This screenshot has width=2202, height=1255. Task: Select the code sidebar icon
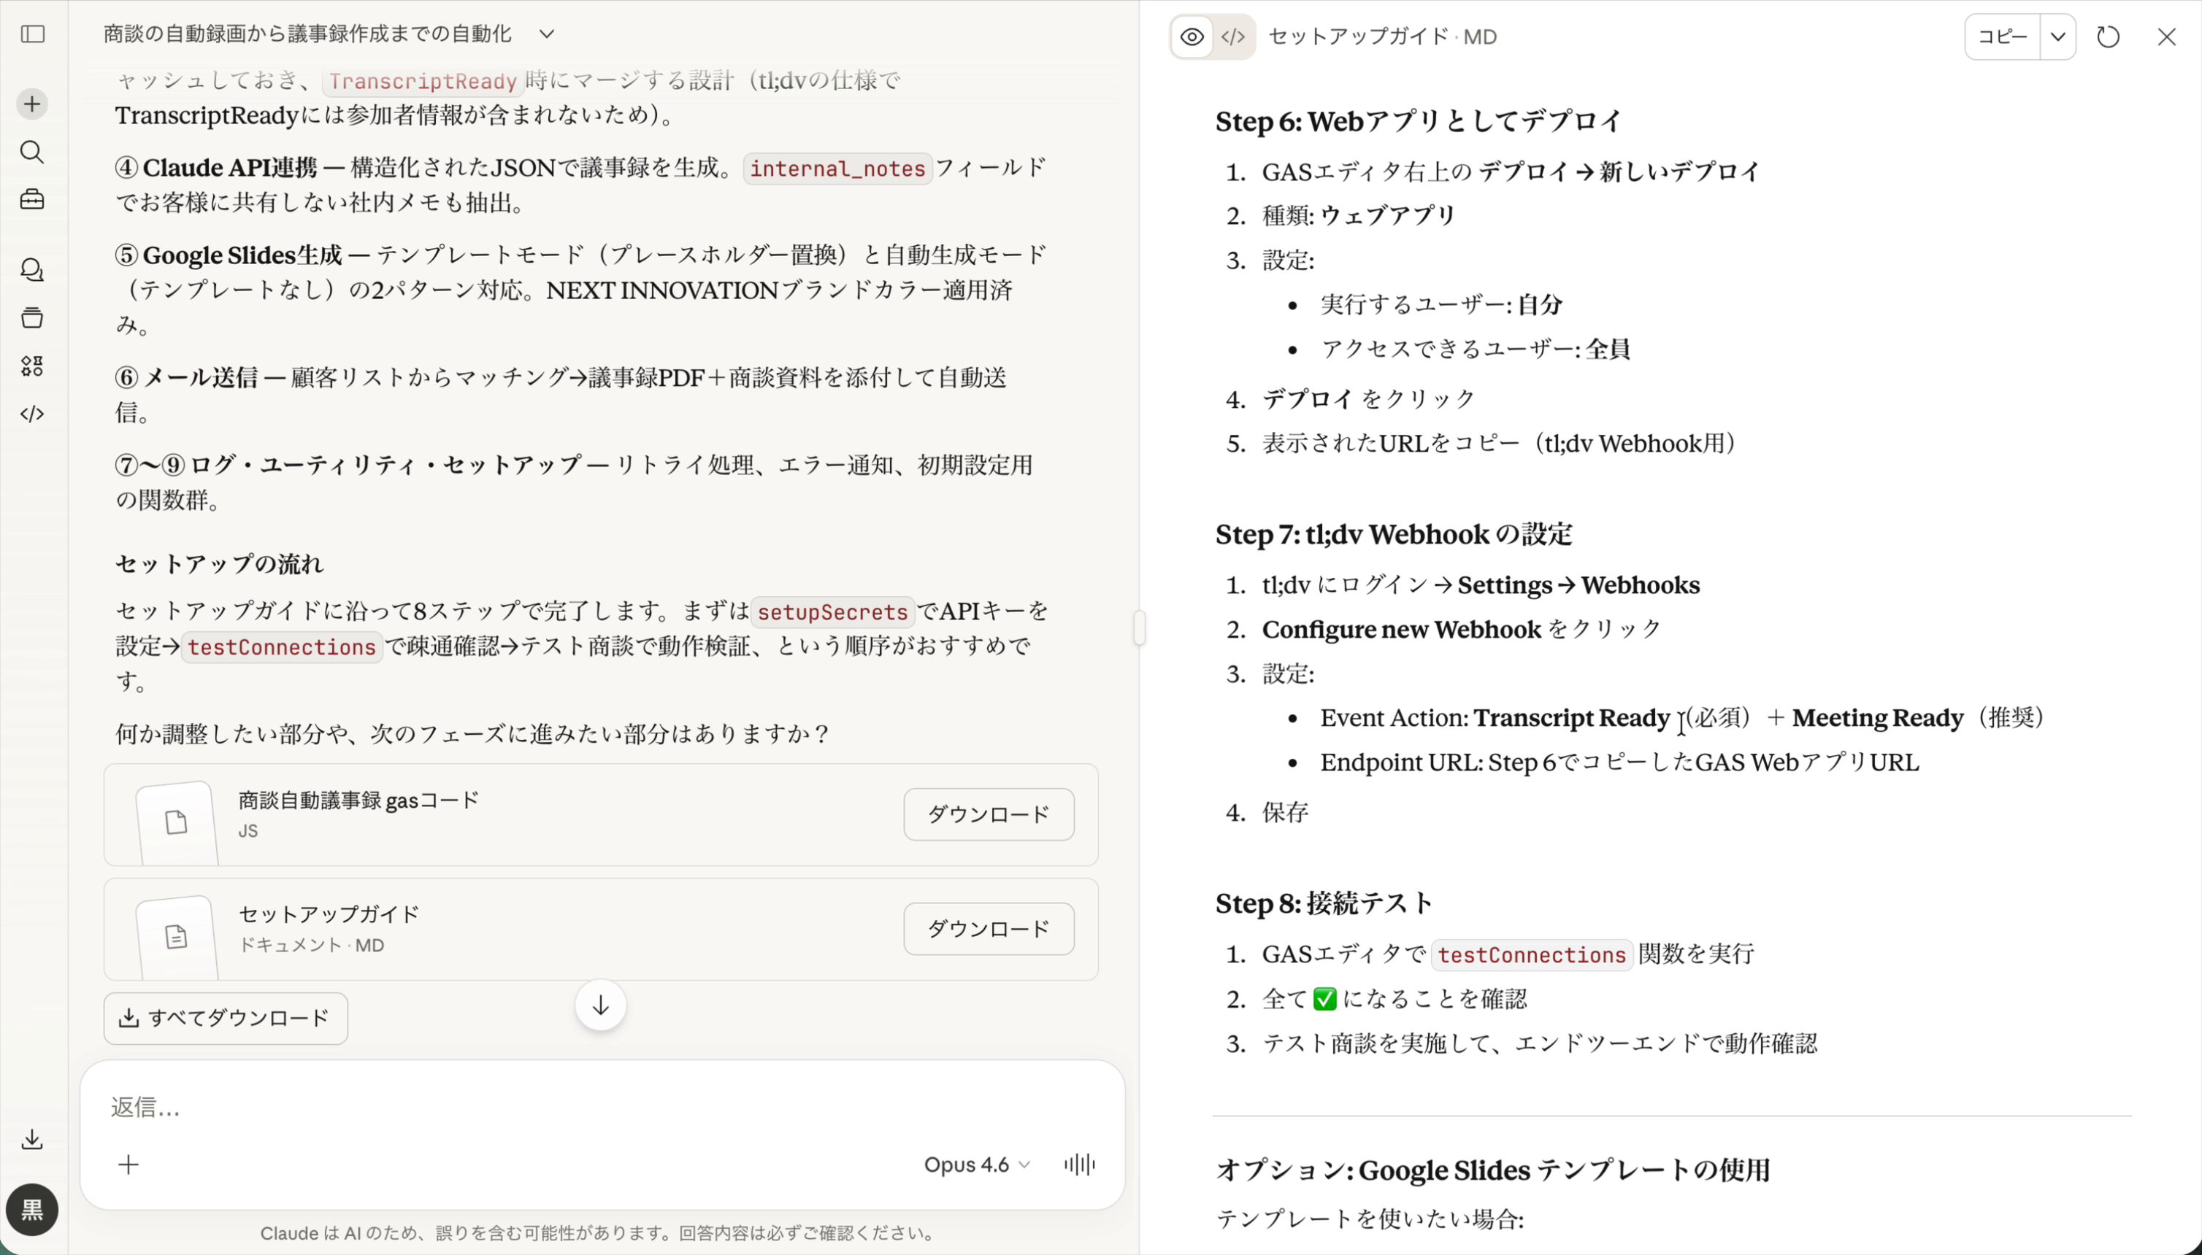point(32,414)
